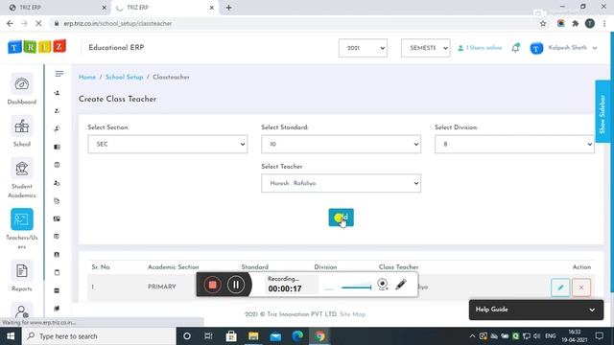
Task: Toggle the hamburger menu icon
Action: [x=59, y=74]
